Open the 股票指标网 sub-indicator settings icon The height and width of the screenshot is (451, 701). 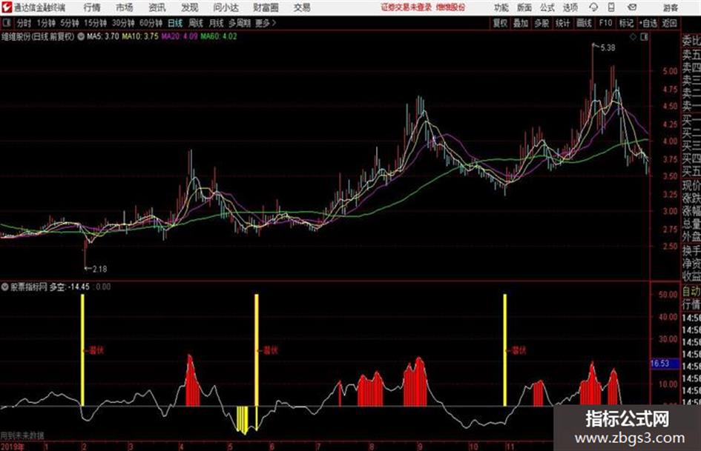pos(5,287)
